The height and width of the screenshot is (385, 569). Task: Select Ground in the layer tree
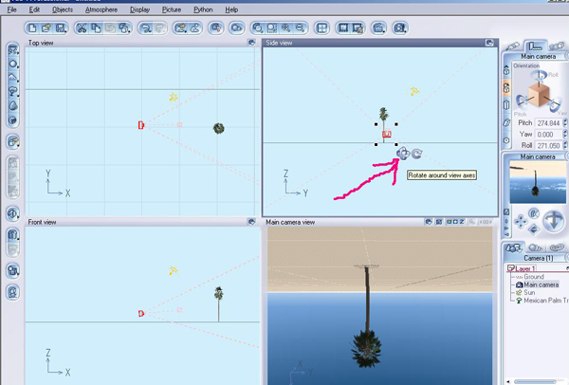point(534,277)
